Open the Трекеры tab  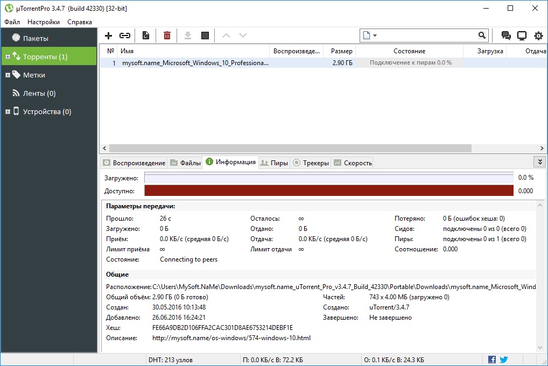(x=311, y=163)
